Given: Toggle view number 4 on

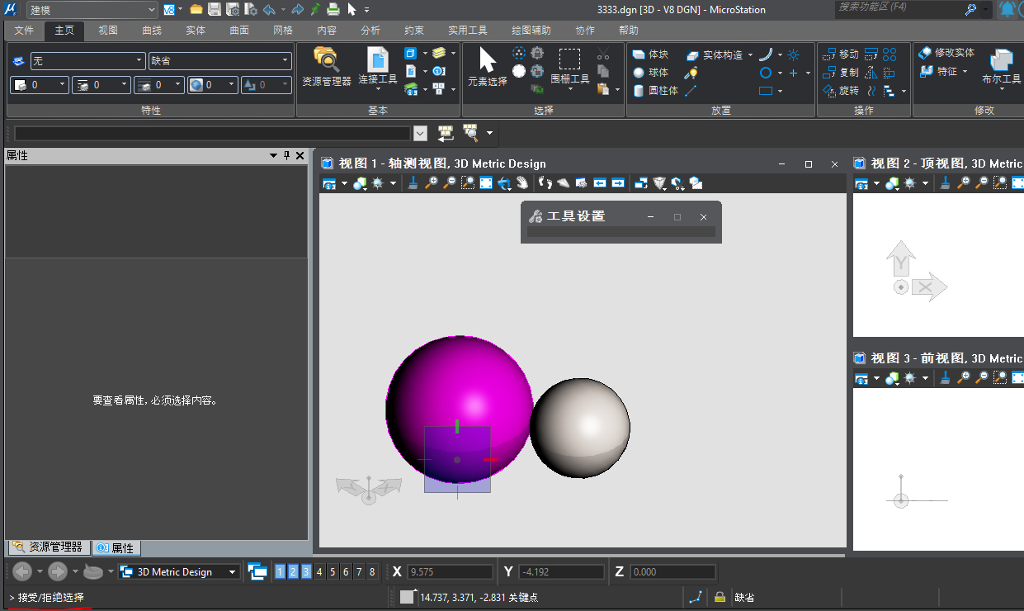Looking at the screenshot, I should [x=319, y=571].
